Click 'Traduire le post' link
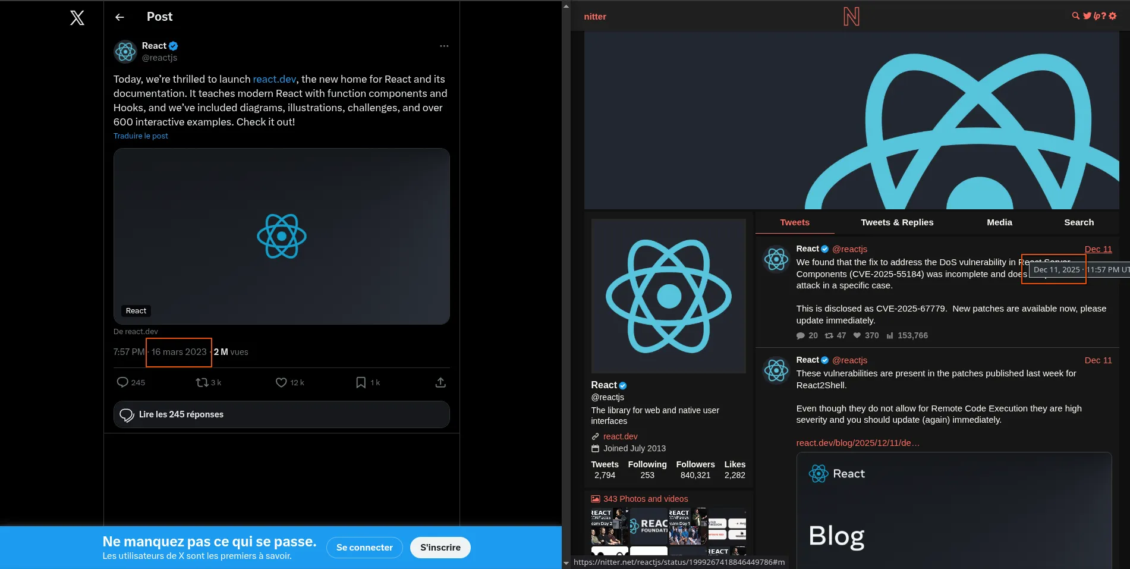Image resolution: width=1130 pixels, height=569 pixels. 141,136
